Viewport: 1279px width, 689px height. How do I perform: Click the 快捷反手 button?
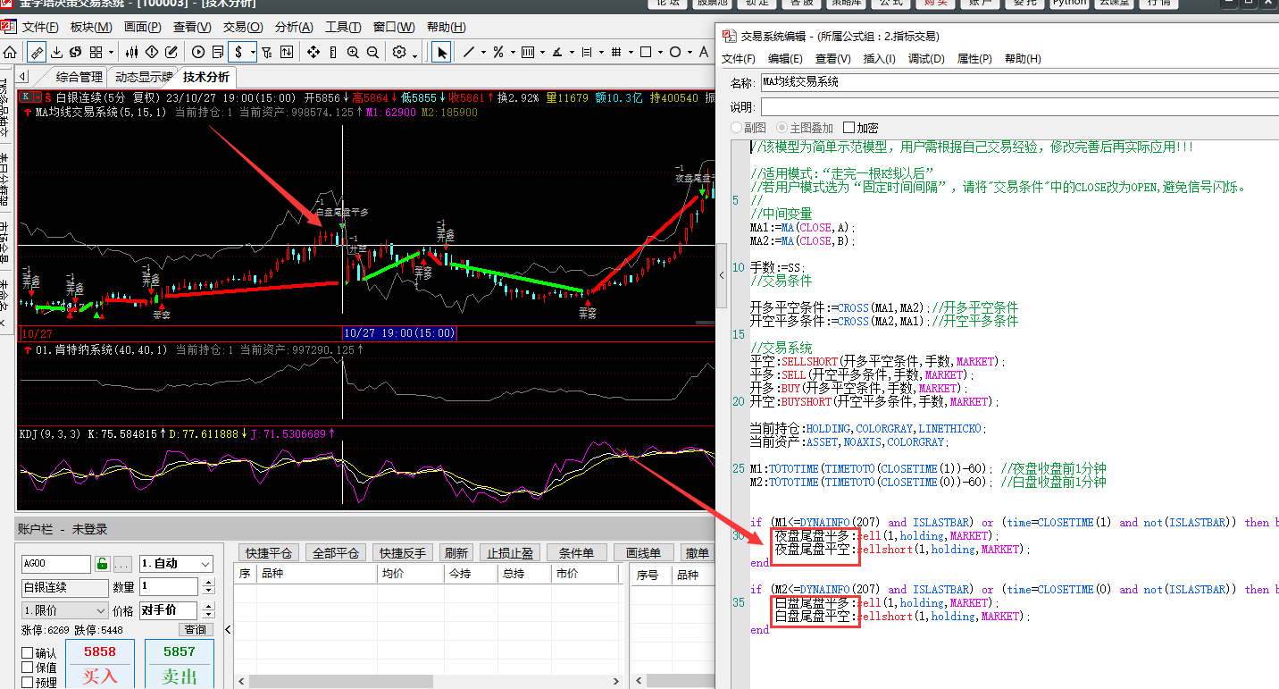click(x=402, y=553)
